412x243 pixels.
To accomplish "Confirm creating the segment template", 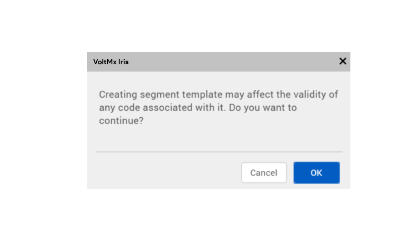I will (x=316, y=173).
